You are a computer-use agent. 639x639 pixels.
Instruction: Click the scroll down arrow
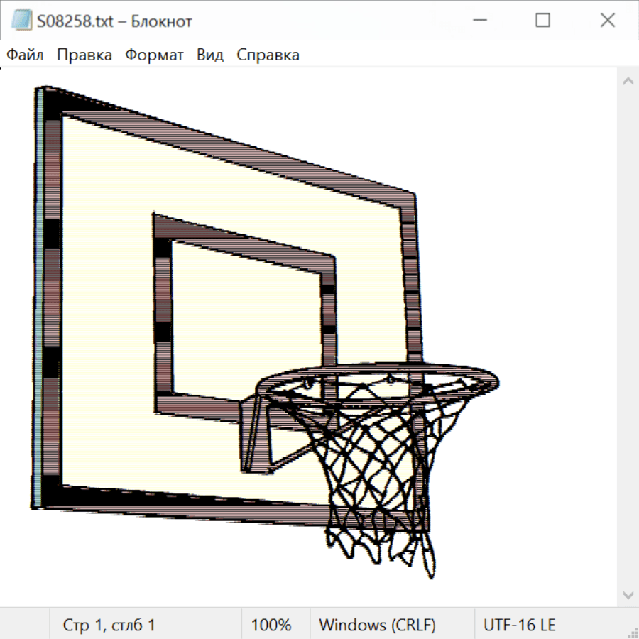[628, 594]
